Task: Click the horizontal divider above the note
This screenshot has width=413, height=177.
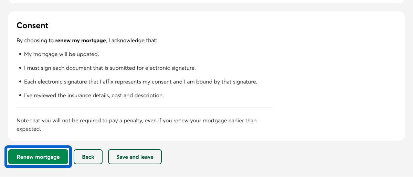Action: 144,108
